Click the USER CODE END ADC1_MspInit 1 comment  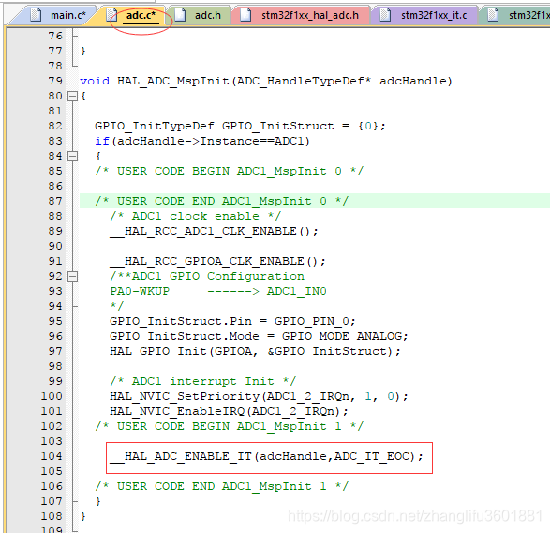(x=222, y=486)
